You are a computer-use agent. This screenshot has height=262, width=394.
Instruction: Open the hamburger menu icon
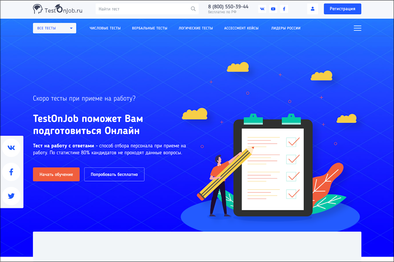357,28
